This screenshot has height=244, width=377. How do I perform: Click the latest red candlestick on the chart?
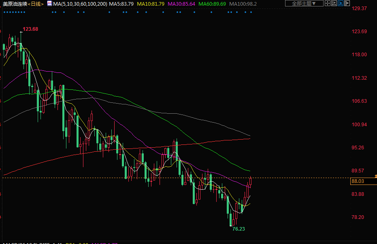click(251, 181)
